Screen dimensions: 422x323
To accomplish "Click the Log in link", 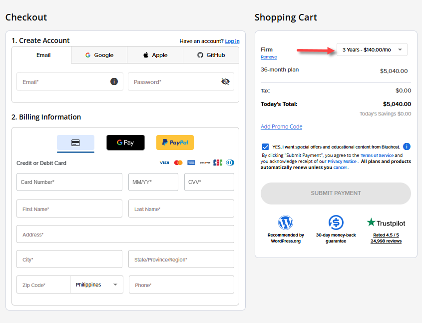I will pyautogui.click(x=232, y=40).
